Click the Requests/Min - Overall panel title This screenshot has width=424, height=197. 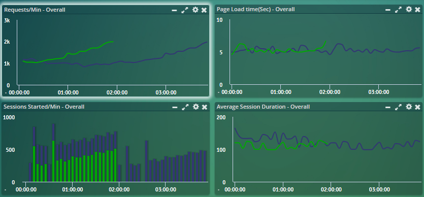tap(35, 10)
